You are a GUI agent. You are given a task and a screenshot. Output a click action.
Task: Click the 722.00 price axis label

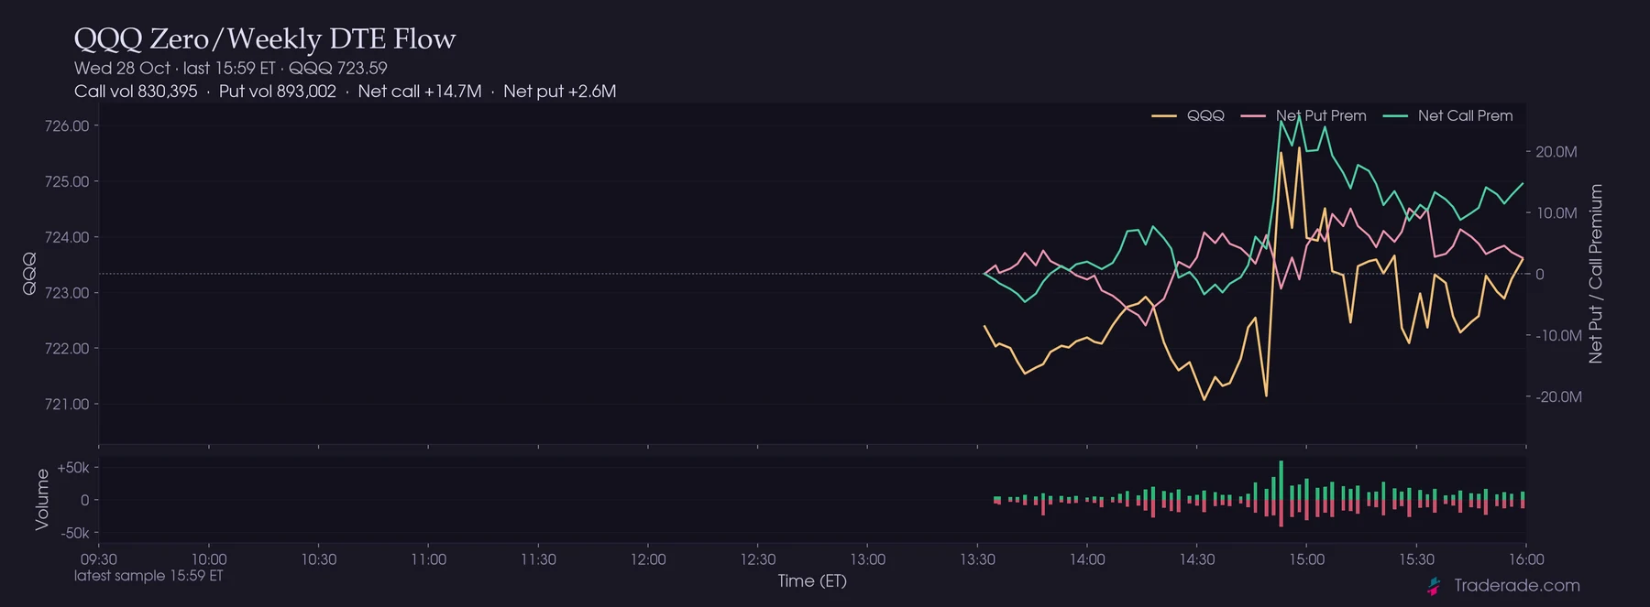coord(67,349)
